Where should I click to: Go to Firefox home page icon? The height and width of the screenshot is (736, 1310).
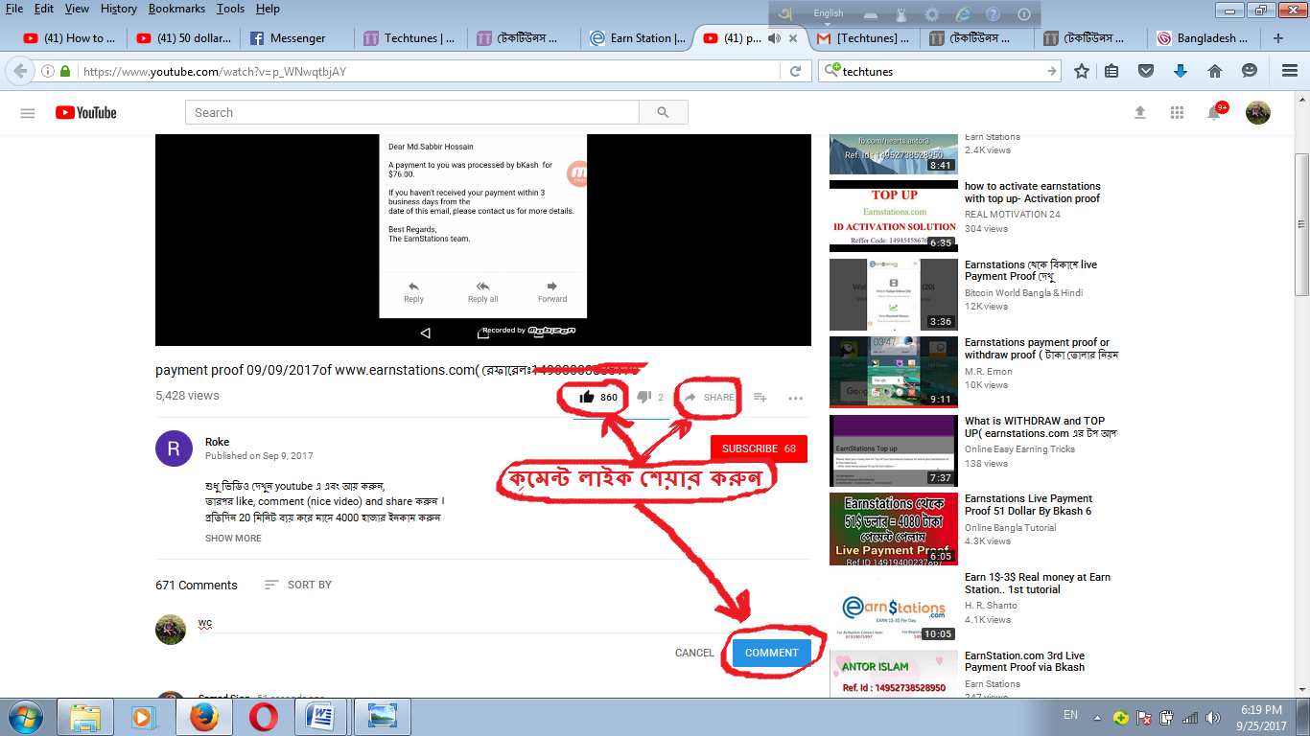[x=1215, y=71]
